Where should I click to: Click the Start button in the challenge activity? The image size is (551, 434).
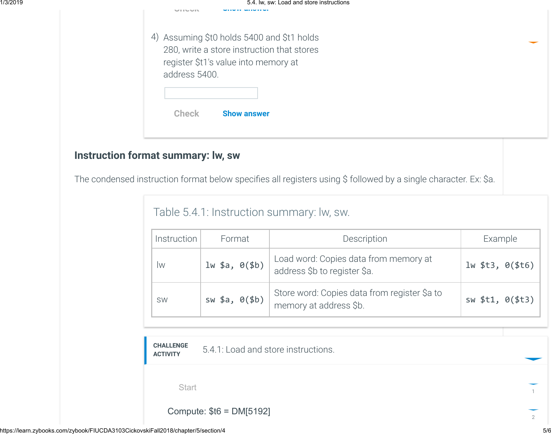coord(187,387)
